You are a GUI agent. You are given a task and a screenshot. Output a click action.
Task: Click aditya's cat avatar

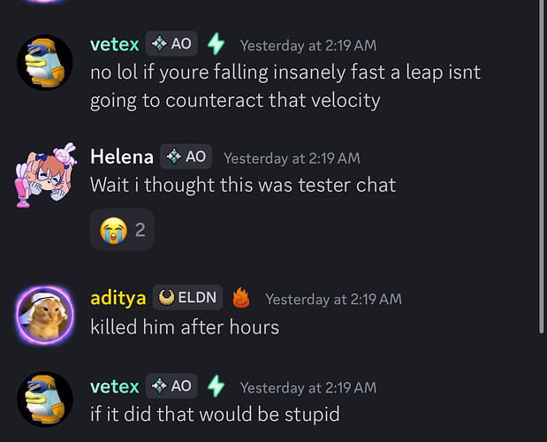click(x=45, y=316)
